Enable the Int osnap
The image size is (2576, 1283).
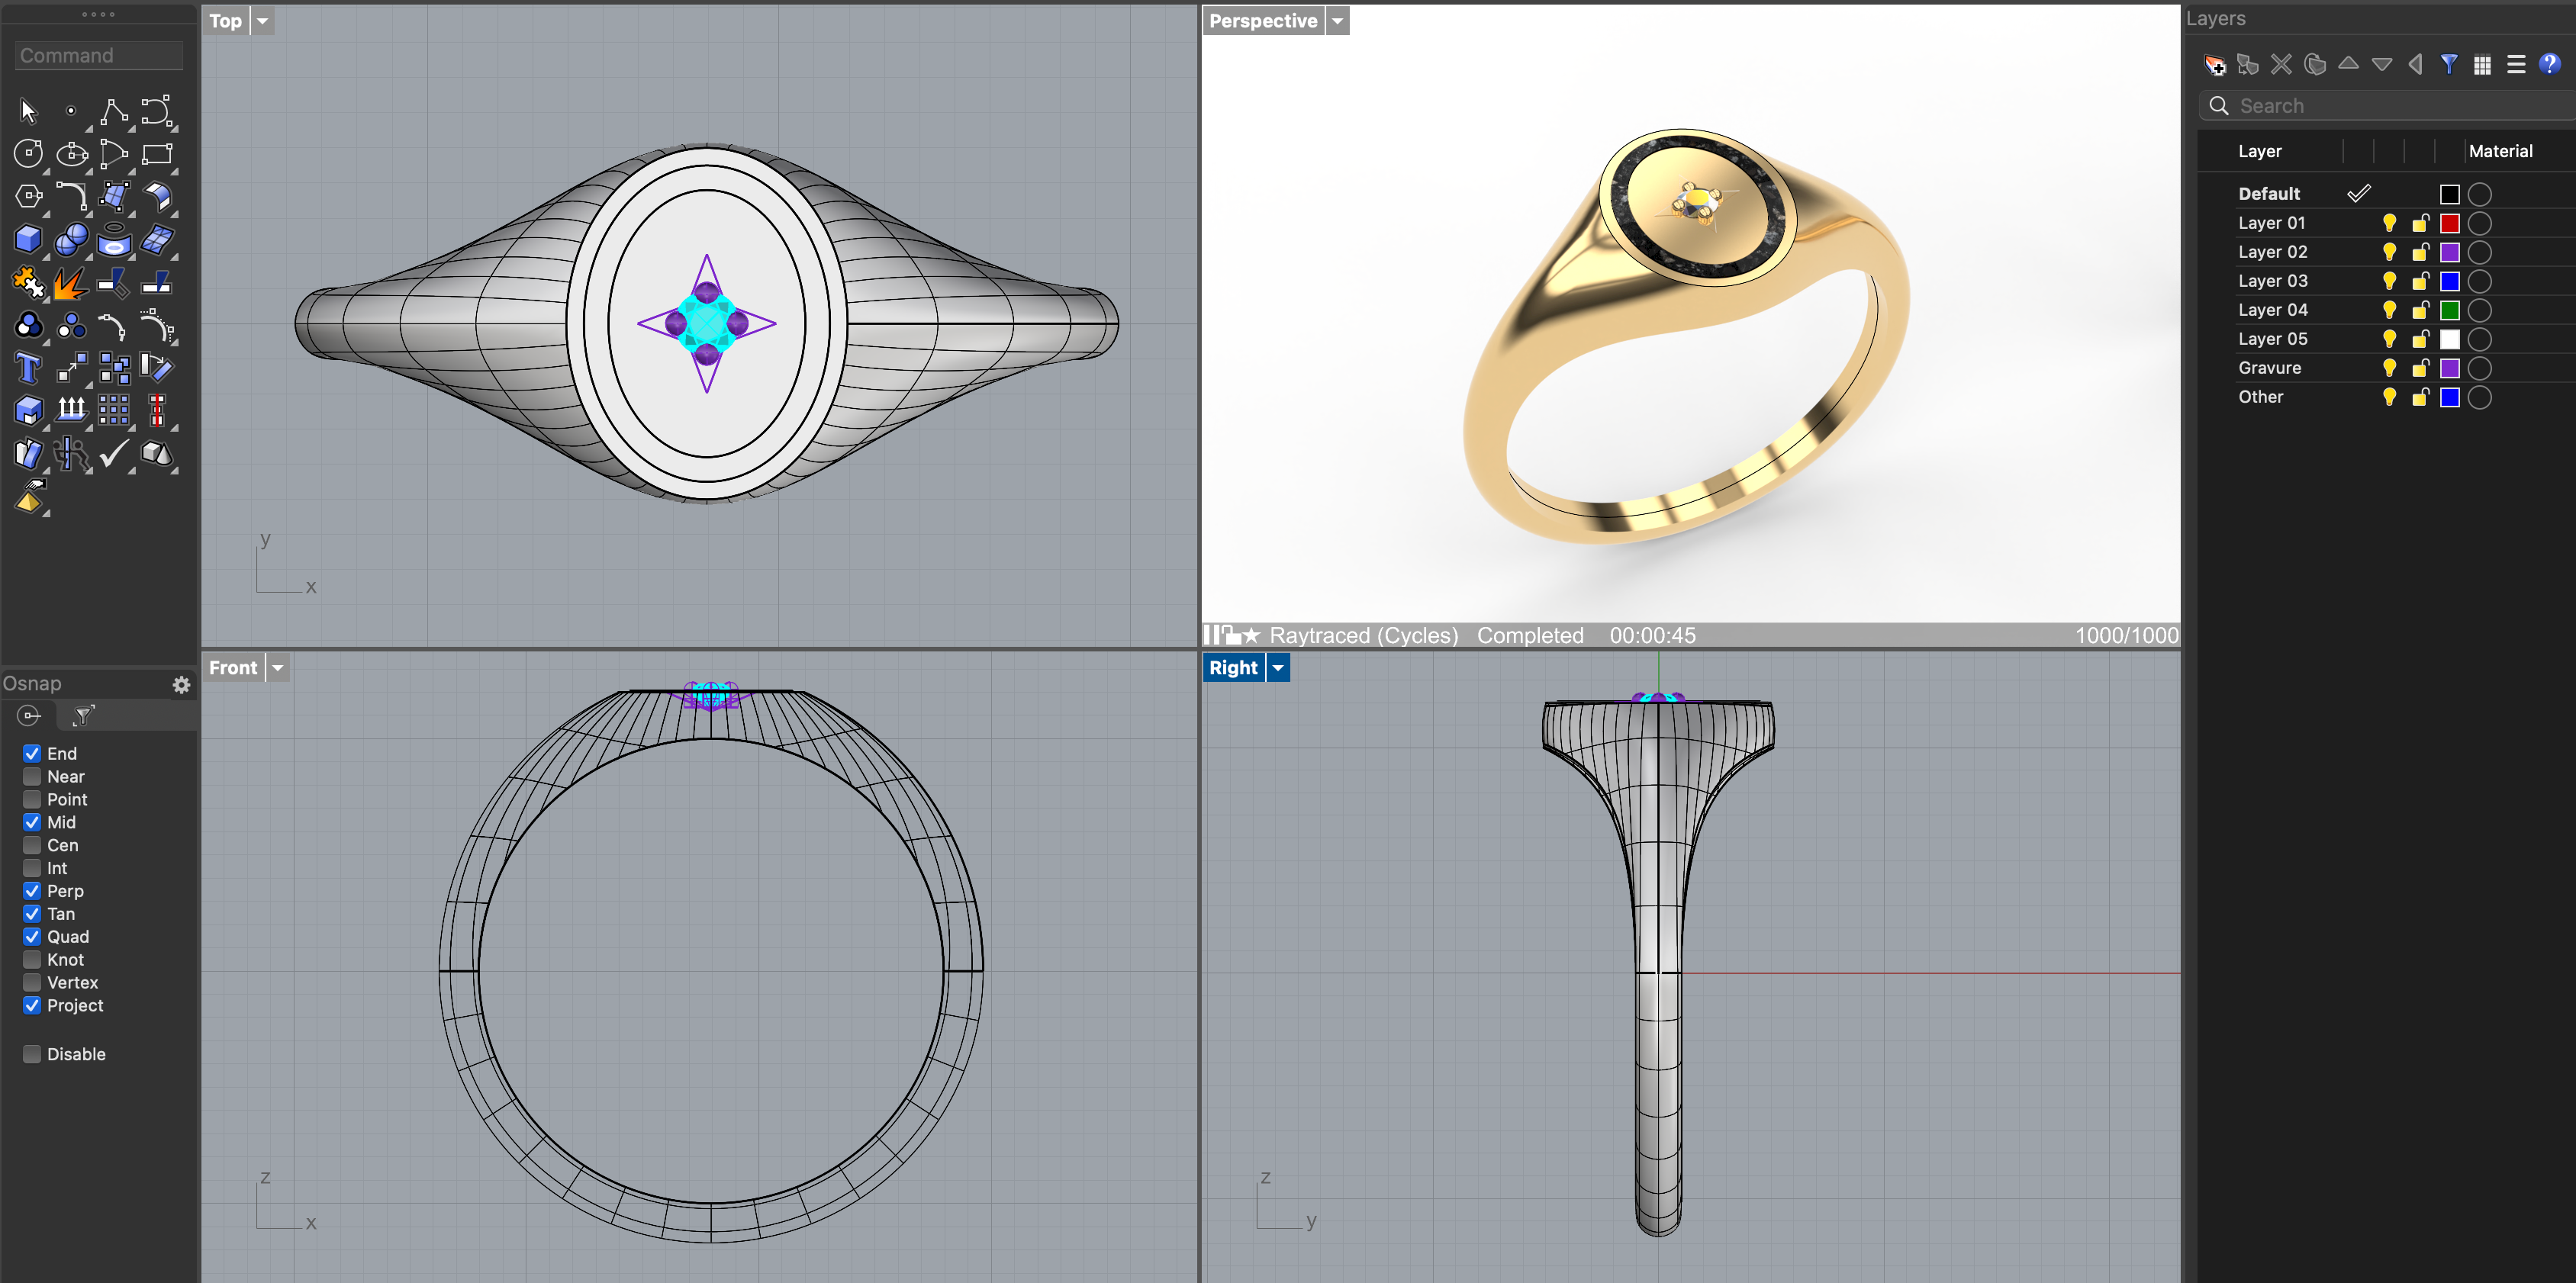32,869
